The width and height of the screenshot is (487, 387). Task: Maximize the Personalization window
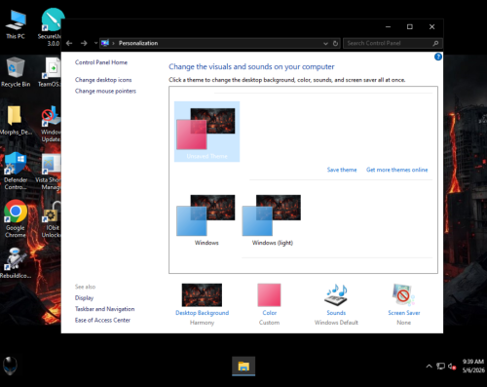pos(410,26)
